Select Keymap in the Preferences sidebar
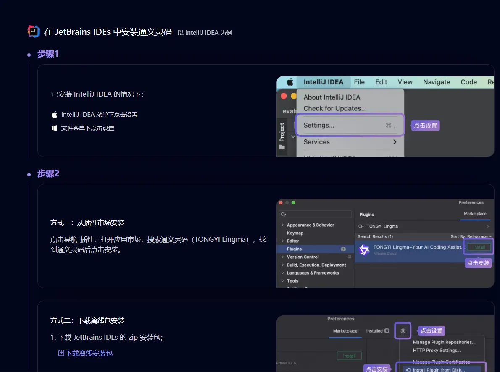Screen dimensions: 500x372 pos(295,233)
